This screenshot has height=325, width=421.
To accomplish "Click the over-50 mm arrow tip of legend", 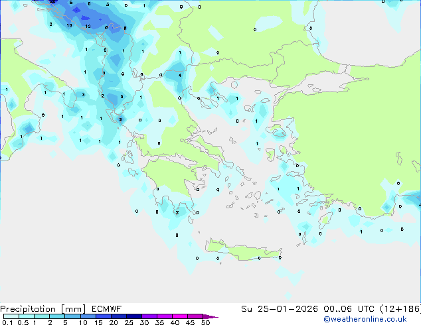I will pyautogui.click(x=210, y=316).
